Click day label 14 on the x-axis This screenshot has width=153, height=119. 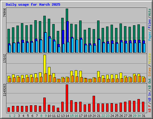click(x=67, y=116)
